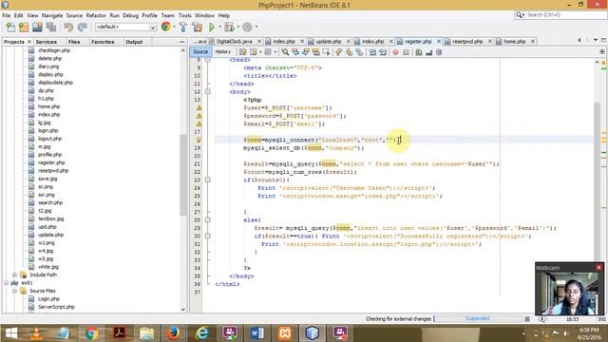Screen dimensions: 608x342
Task: Click the green Run Project icon
Action: (212, 27)
